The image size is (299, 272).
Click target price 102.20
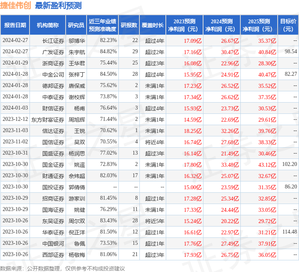click(289, 164)
